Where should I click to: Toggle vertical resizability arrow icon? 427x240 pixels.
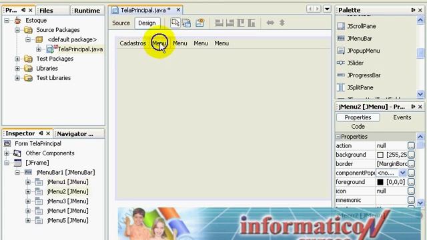point(282,23)
